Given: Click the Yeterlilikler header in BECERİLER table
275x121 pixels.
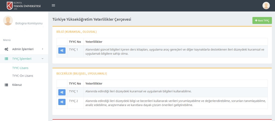Looking at the screenshot, I should [94, 83].
